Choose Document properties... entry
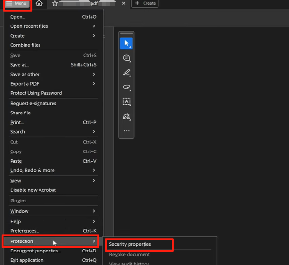The width and height of the screenshot is (289, 265). click(53, 251)
